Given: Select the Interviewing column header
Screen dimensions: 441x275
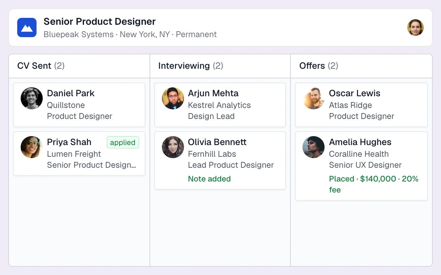Looking at the screenshot, I should [x=220, y=66].
